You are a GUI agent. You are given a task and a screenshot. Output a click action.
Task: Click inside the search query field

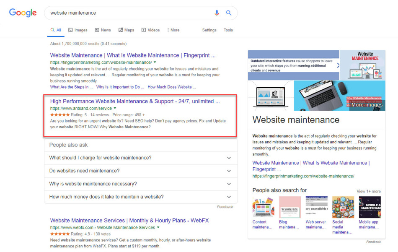pos(126,13)
